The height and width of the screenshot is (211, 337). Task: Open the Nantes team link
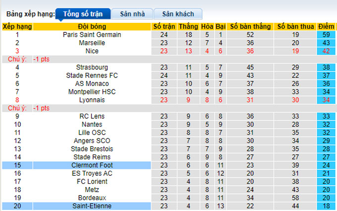click(92, 124)
